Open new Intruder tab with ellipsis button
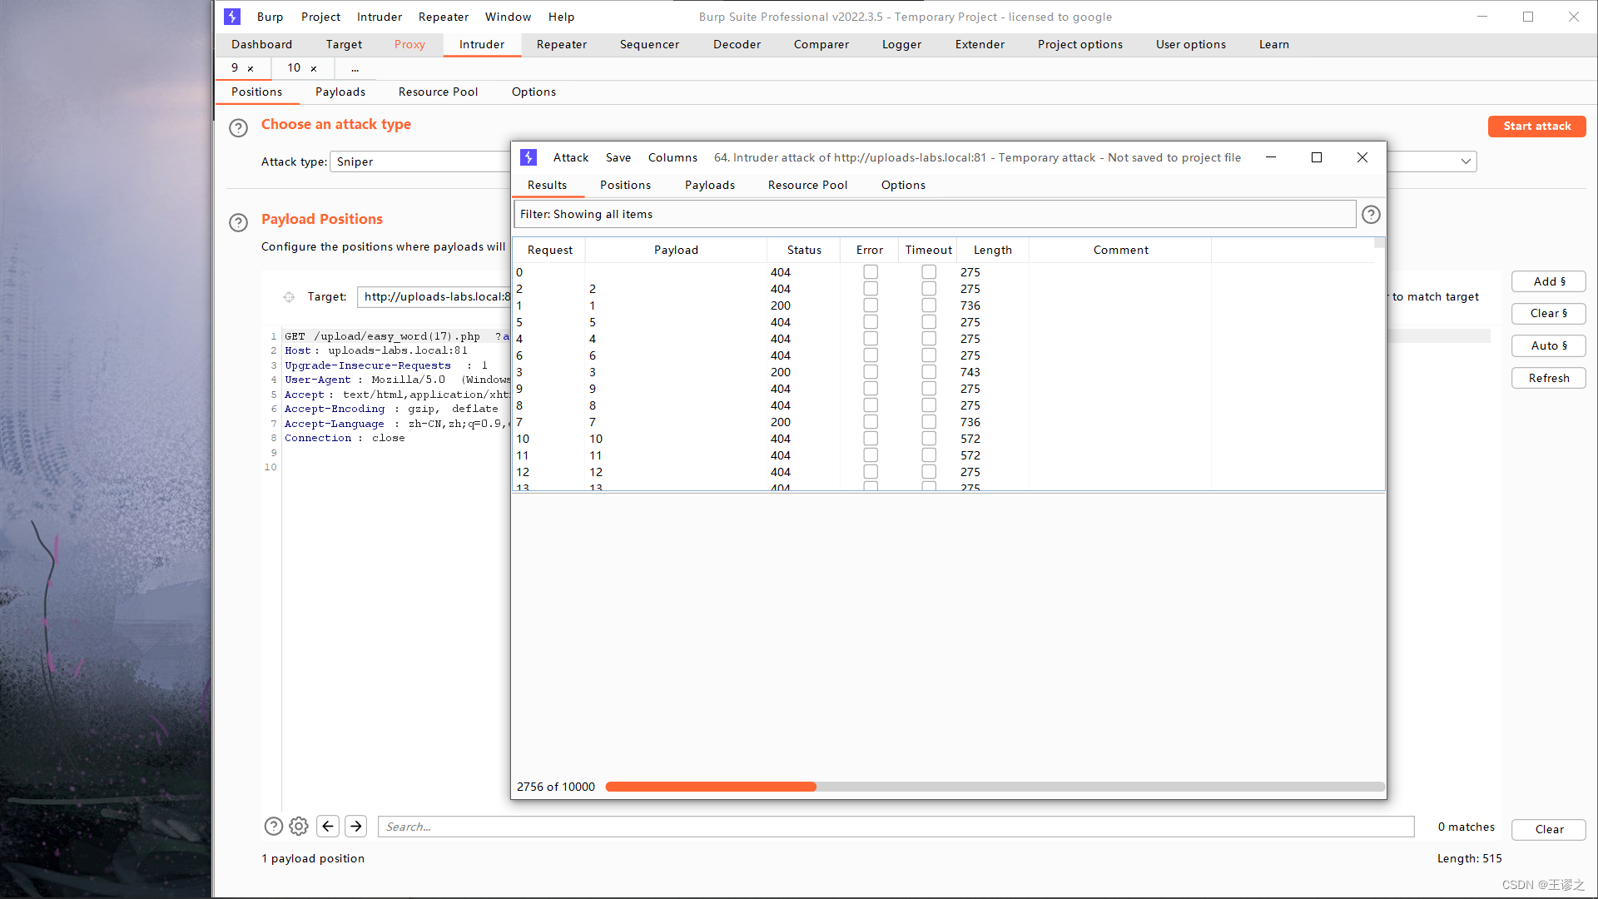Image resolution: width=1598 pixels, height=899 pixels. (x=355, y=68)
